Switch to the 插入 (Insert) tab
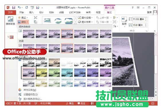Viewport: 161px width, 109px height. (x=31, y=12)
